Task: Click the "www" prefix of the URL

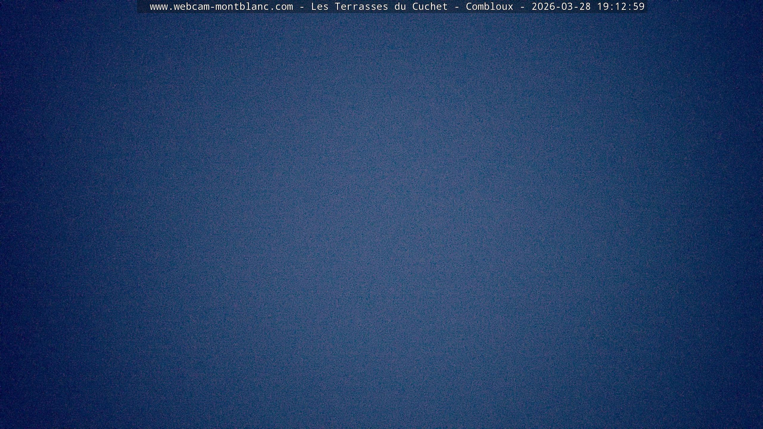Action: 159,7
